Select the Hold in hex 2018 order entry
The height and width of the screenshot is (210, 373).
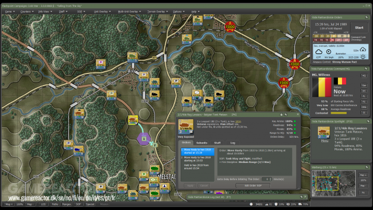coord(197,166)
